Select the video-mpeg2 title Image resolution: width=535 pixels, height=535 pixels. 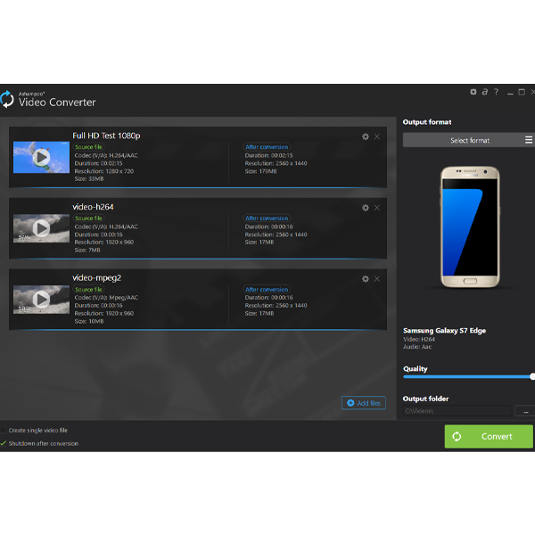(x=96, y=278)
